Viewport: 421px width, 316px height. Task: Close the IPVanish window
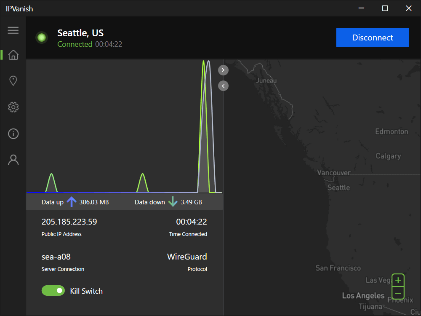pos(409,8)
